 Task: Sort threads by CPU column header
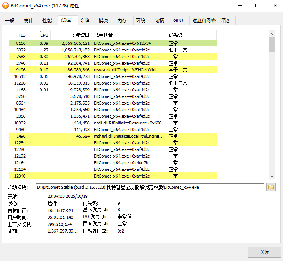click(44, 35)
